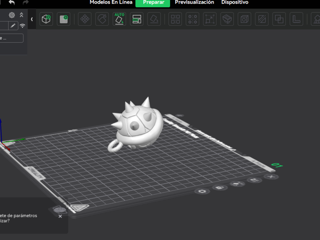This screenshot has height=240, width=320.
Task: Click the green plate number 01
Action: (x=277, y=165)
